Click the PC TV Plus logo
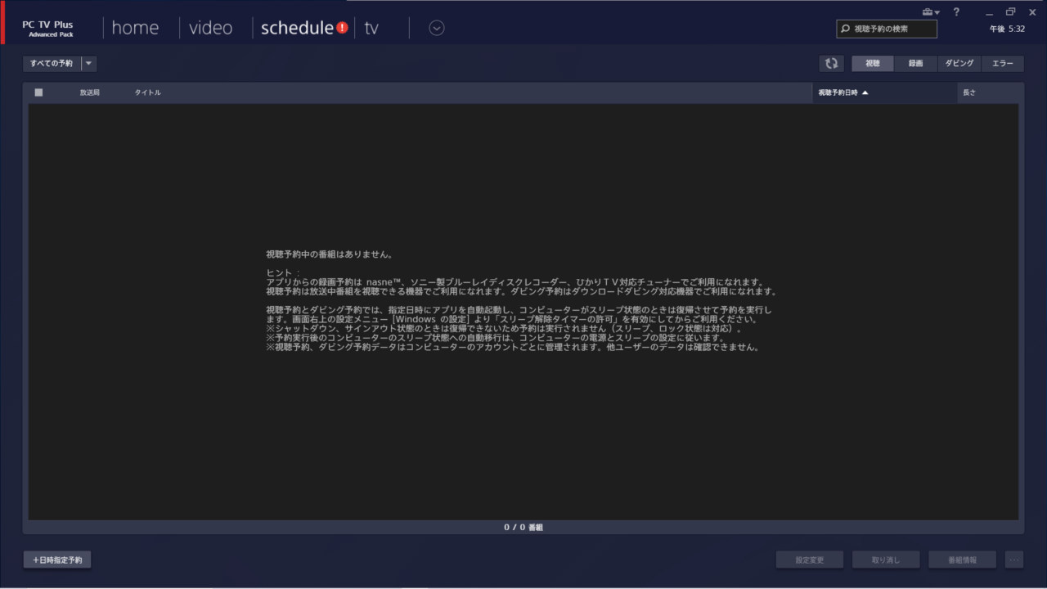The image size is (1047, 589). point(47,29)
